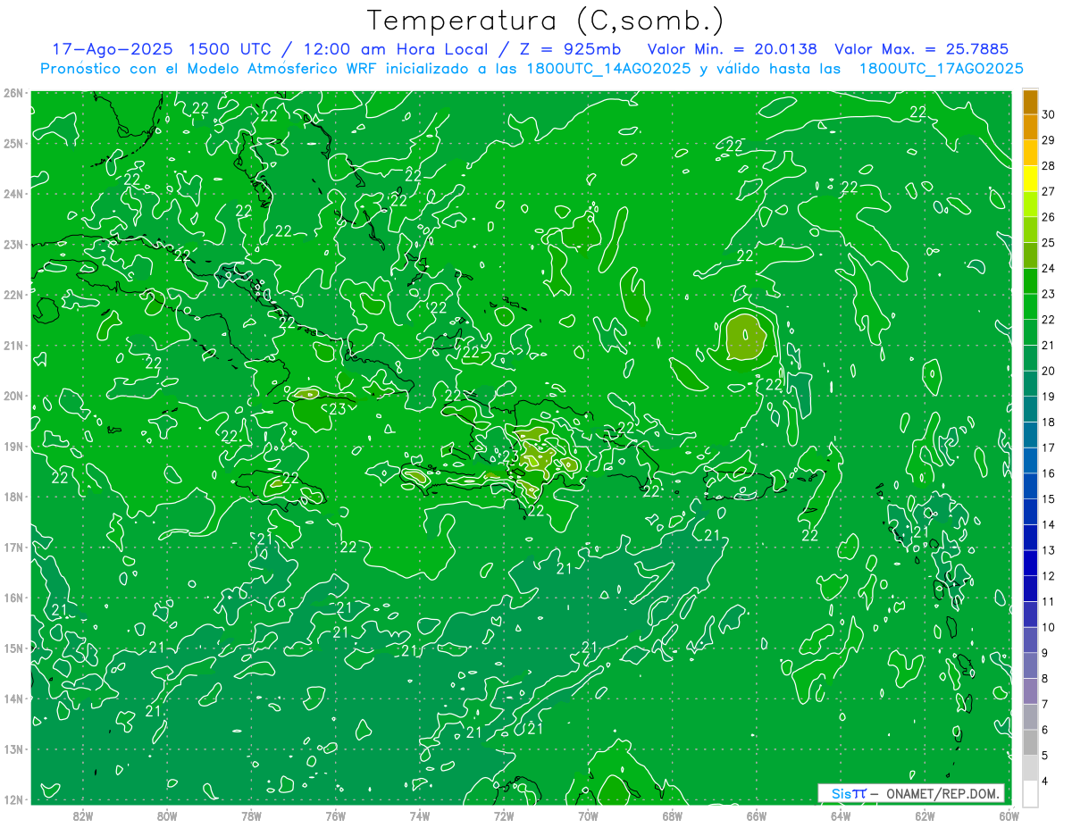Viewport: 1072px width, 828px height.
Task: Click the longitude axis label "64W"
Action: (840, 815)
